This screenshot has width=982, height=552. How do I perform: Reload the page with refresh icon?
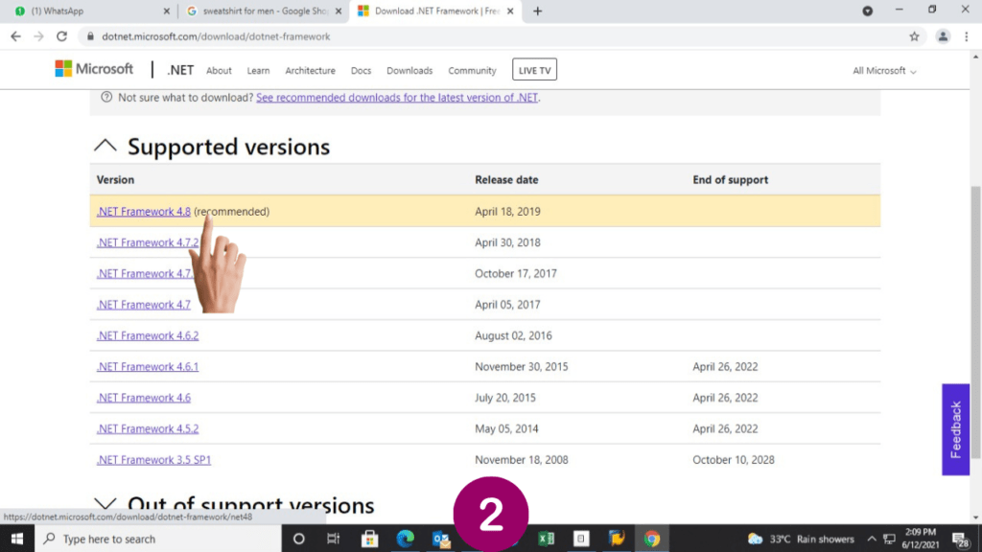click(61, 36)
